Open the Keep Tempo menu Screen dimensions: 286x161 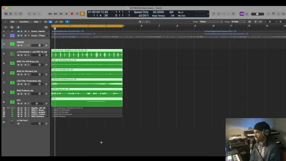pos(158,16)
